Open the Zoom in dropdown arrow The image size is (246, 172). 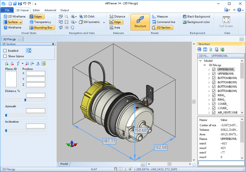point(76,17)
